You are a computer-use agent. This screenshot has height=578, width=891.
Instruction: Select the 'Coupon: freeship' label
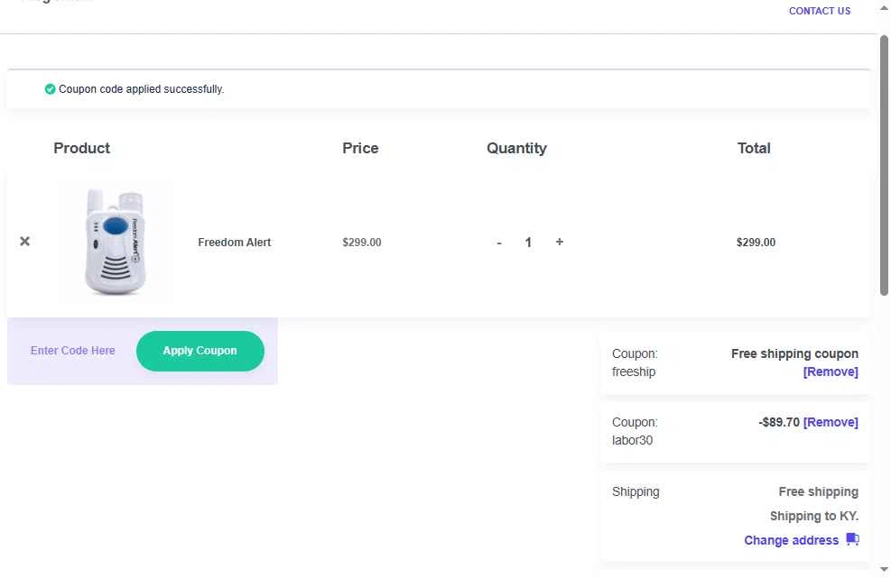tap(635, 362)
